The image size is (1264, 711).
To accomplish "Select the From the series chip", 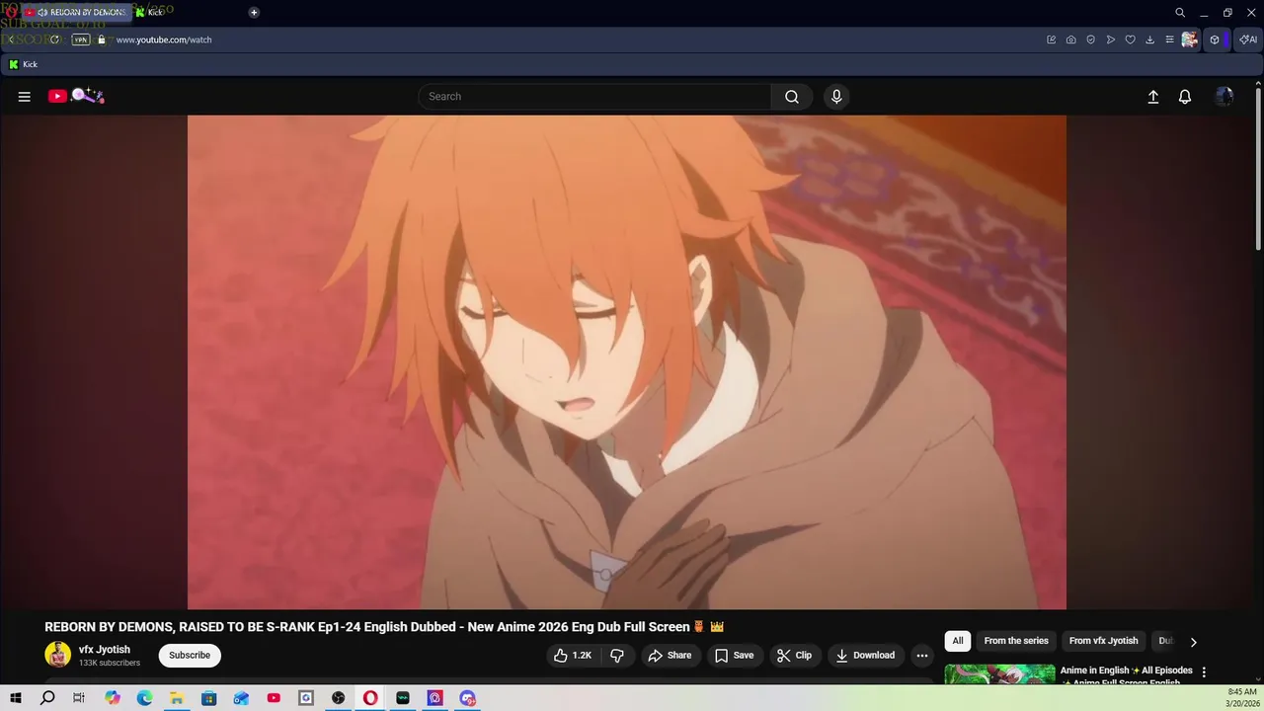I will click(x=1016, y=641).
